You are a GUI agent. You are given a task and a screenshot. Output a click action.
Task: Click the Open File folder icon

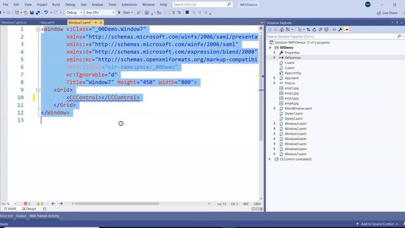pos(25,13)
